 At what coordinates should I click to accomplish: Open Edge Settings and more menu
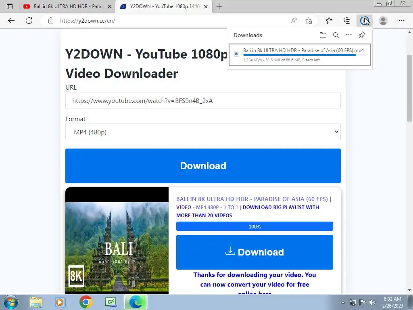click(x=401, y=21)
